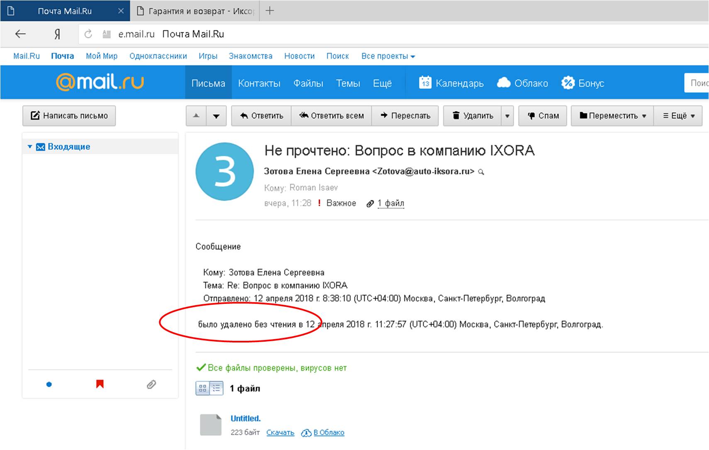Open the Поиск portal link
The image size is (709, 450).
point(337,56)
